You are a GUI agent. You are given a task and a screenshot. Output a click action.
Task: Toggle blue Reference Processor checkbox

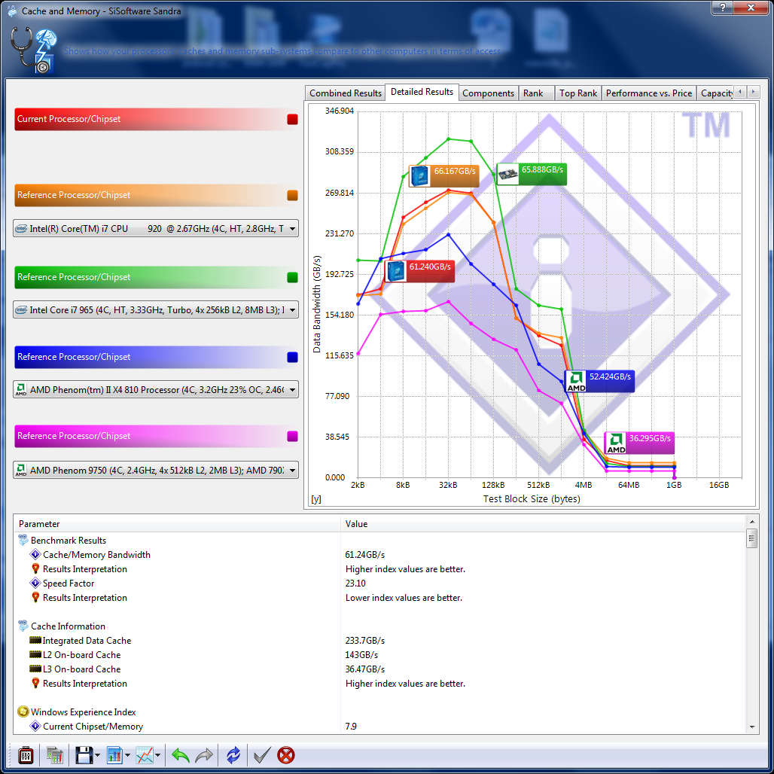[x=293, y=358]
